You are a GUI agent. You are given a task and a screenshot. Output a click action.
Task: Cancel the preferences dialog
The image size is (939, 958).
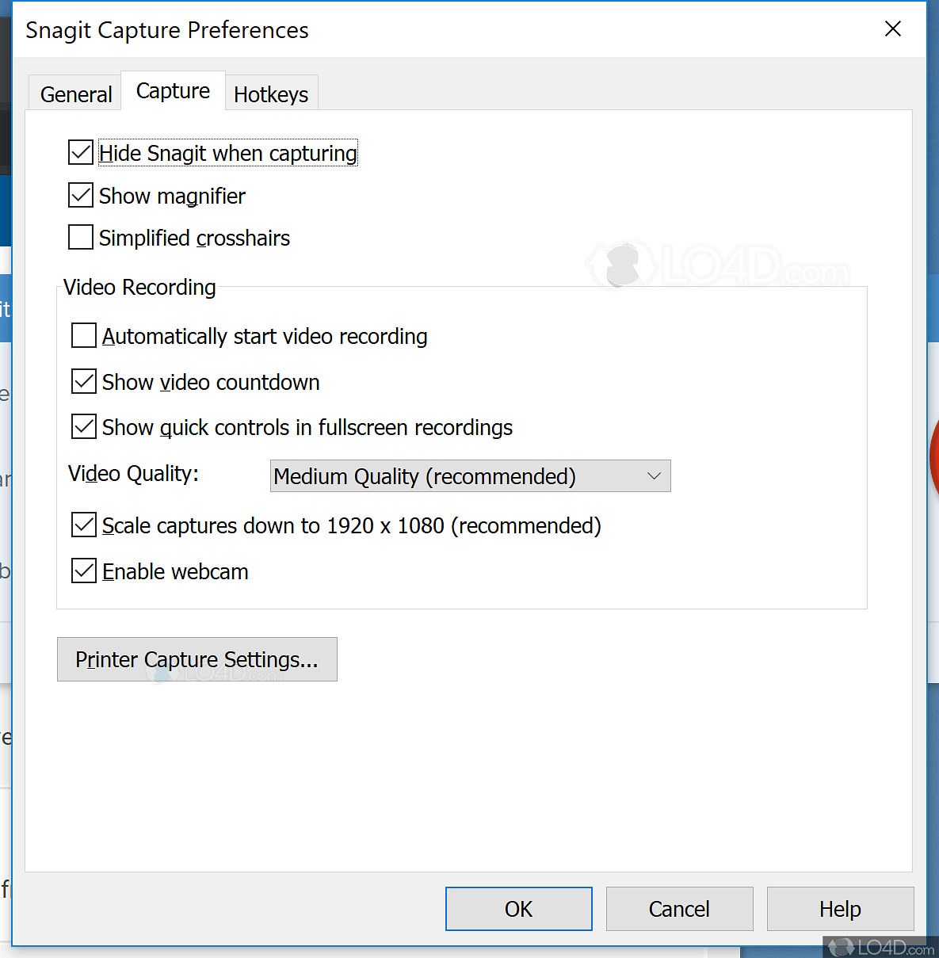coord(679,908)
